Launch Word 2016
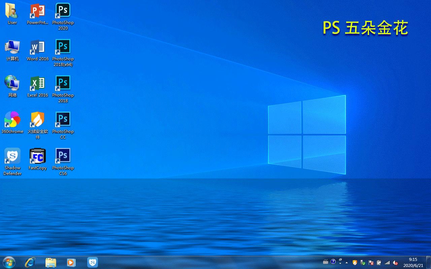This screenshot has width=431, height=269. (37, 46)
